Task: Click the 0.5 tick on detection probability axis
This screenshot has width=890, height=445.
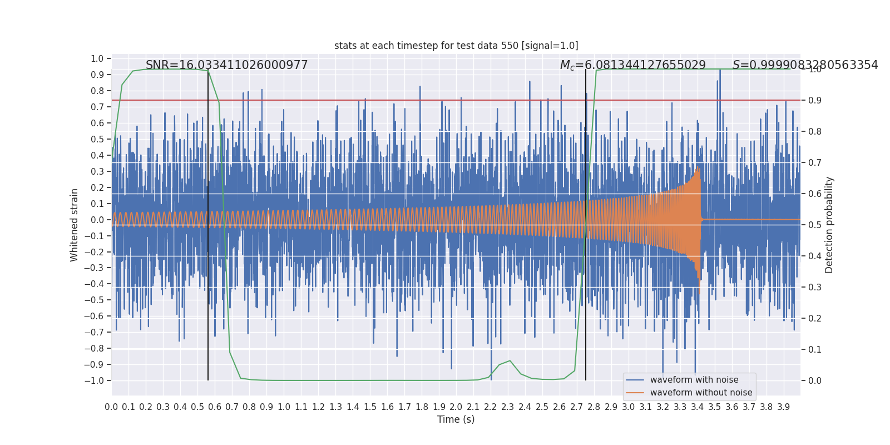Action: (x=814, y=225)
